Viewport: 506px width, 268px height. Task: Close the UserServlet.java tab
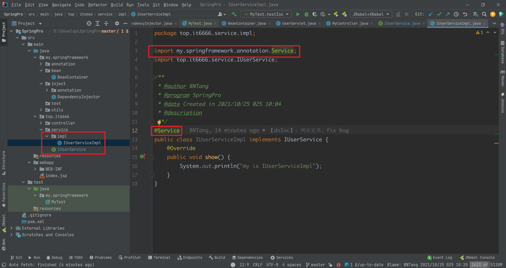[x=320, y=23]
